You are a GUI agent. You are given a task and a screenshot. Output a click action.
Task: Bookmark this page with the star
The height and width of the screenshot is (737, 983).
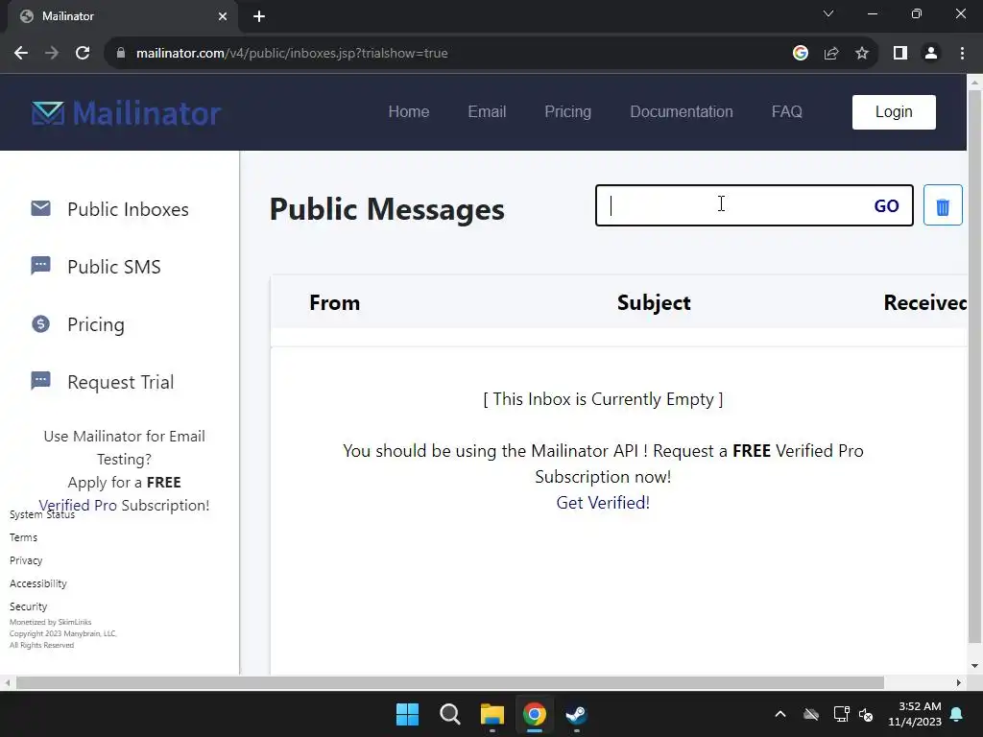point(862,54)
